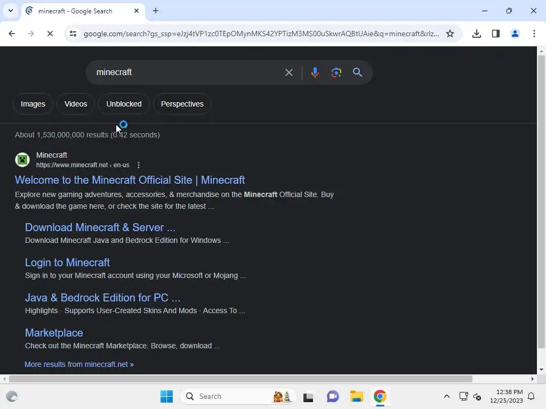Viewport: 546px width, 409px height.
Task: Switch to the minecraft - Google Search tab
Action: tap(83, 11)
